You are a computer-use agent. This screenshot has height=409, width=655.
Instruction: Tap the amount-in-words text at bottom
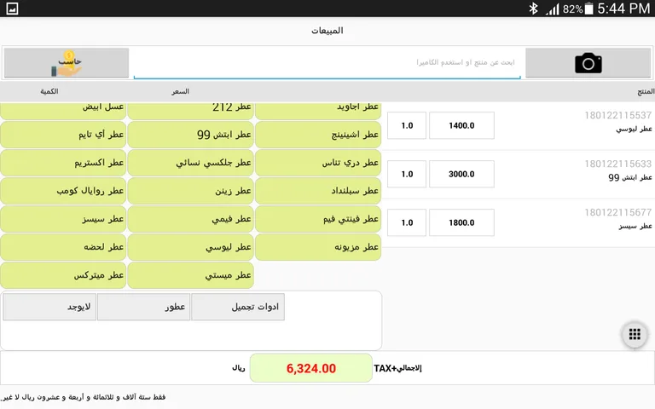click(84, 397)
